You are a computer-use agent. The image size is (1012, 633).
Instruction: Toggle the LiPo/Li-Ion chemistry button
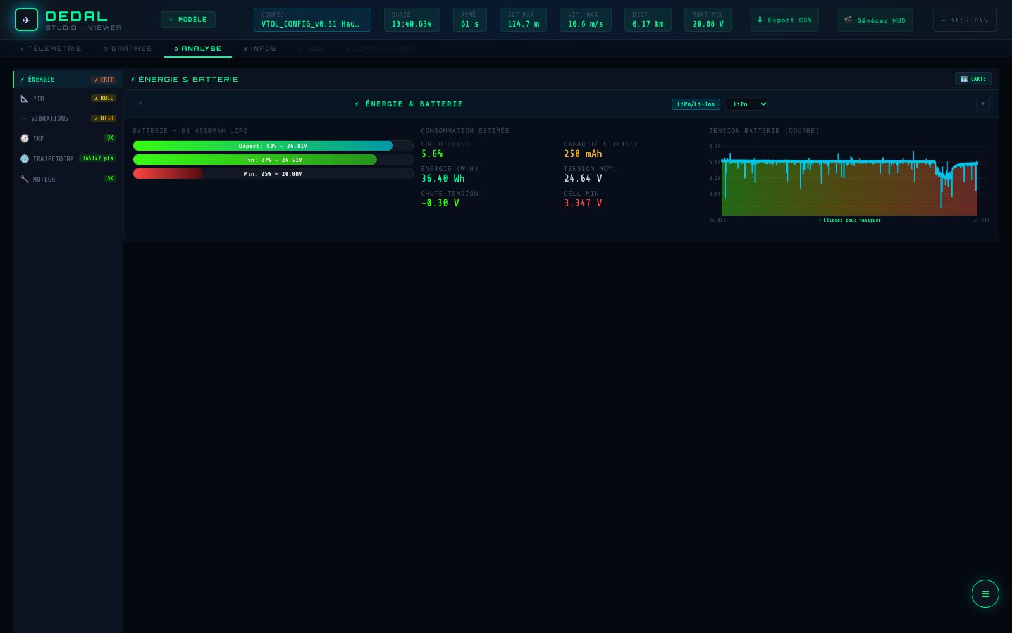(x=696, y=104)
